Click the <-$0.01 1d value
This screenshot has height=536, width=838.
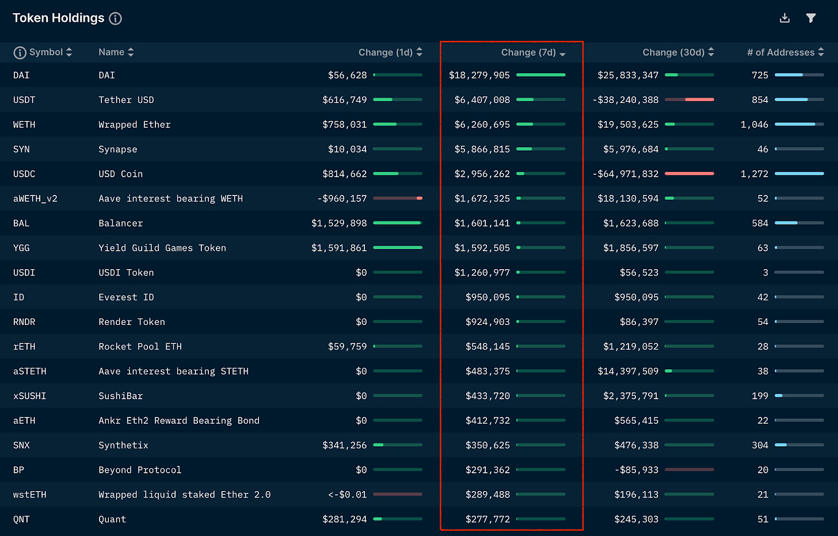pyautogui.click(x=348, y=495)
